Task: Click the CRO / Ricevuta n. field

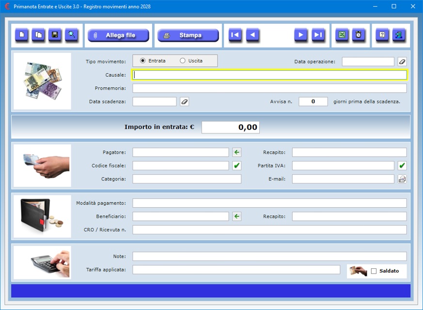Action: [269, 230]
